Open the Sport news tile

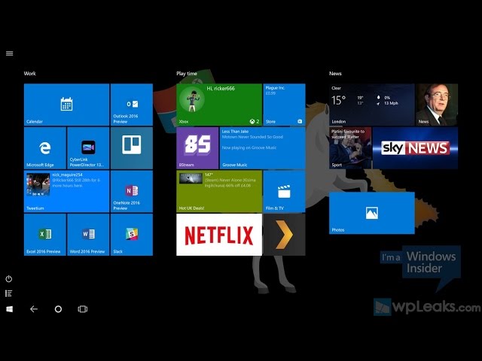(x=350, y=148)
